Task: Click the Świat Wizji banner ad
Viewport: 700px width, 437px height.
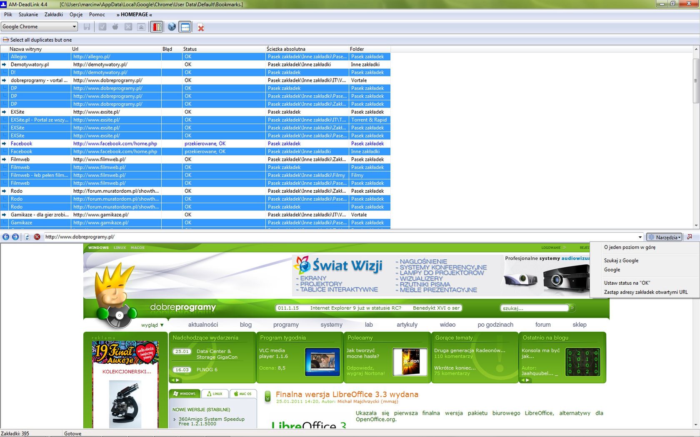Action: pos(441,275)
